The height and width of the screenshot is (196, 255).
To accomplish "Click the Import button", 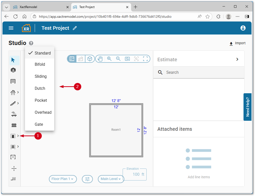I will tap(237, 43).
